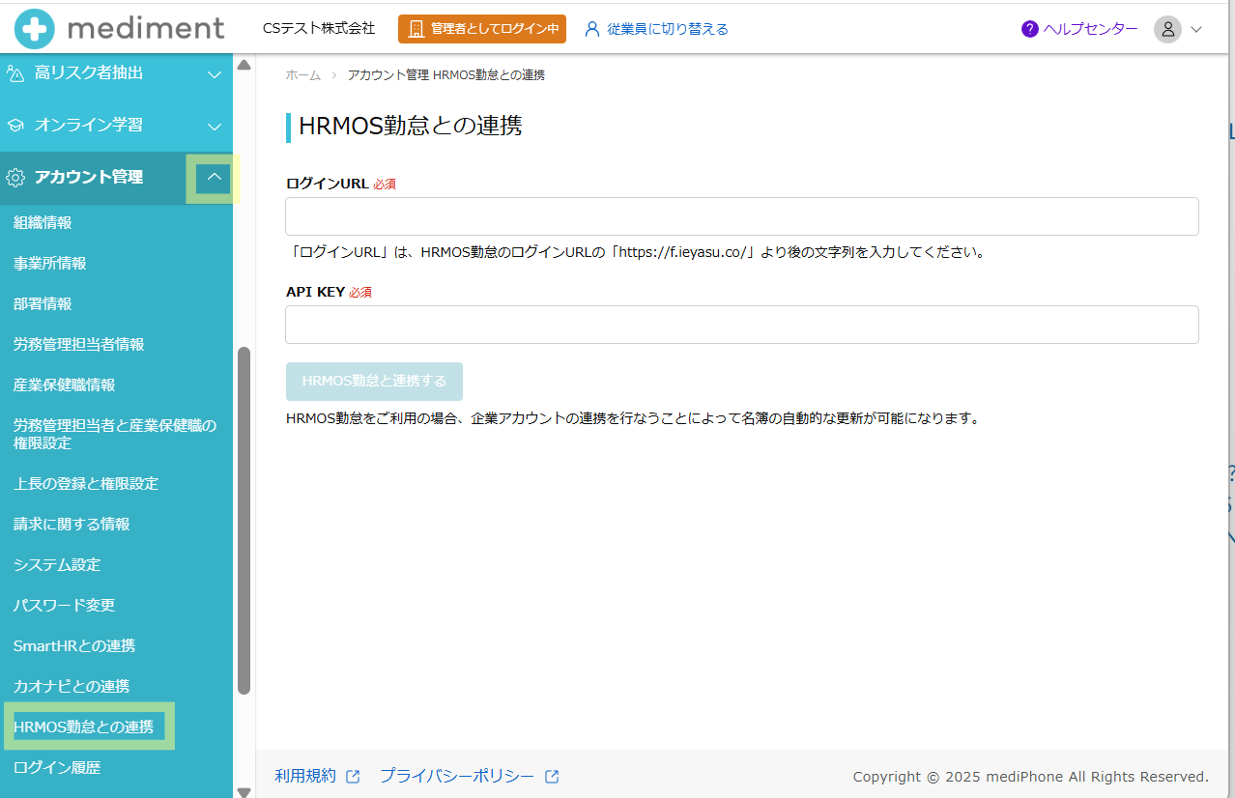The image size is (1235, 798).
Task: Click 従業員に切り替える link
Action: [x=668, y=29]
